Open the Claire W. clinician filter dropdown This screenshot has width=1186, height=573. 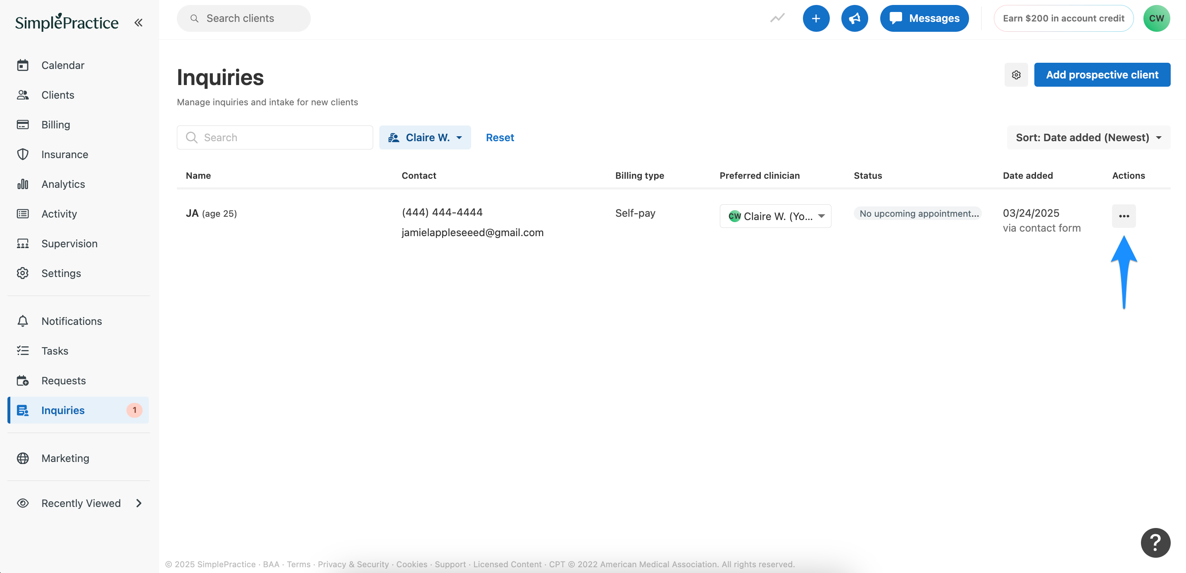[x=425, y=137]
